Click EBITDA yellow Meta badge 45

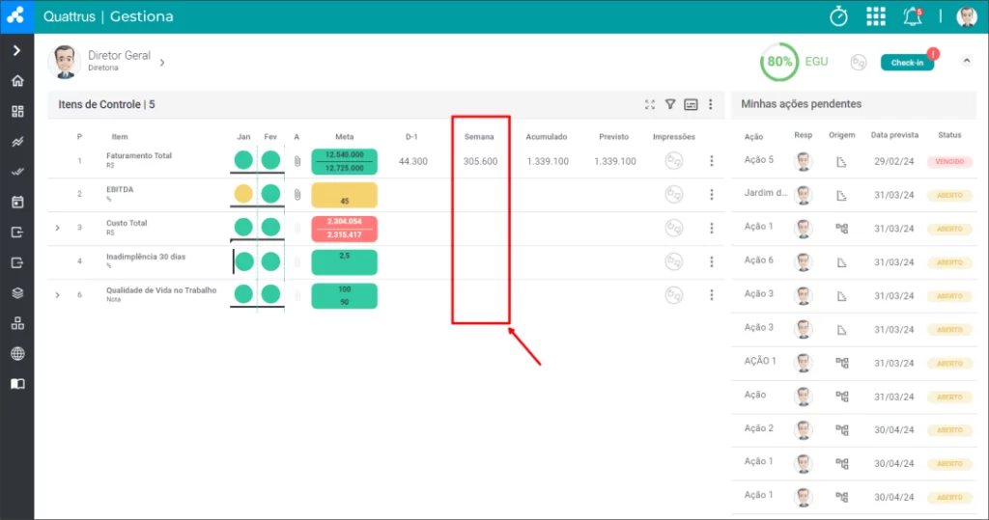pos(345,196)
